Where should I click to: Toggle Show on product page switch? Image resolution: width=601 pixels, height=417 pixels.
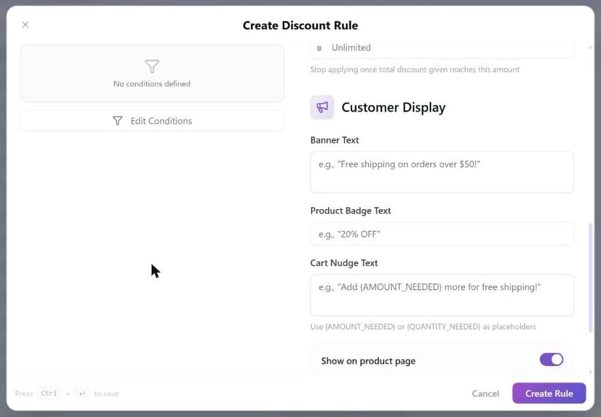[x=551, y=360]
